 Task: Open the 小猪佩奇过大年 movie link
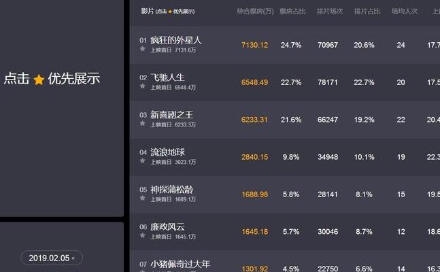tap(180, 264)
